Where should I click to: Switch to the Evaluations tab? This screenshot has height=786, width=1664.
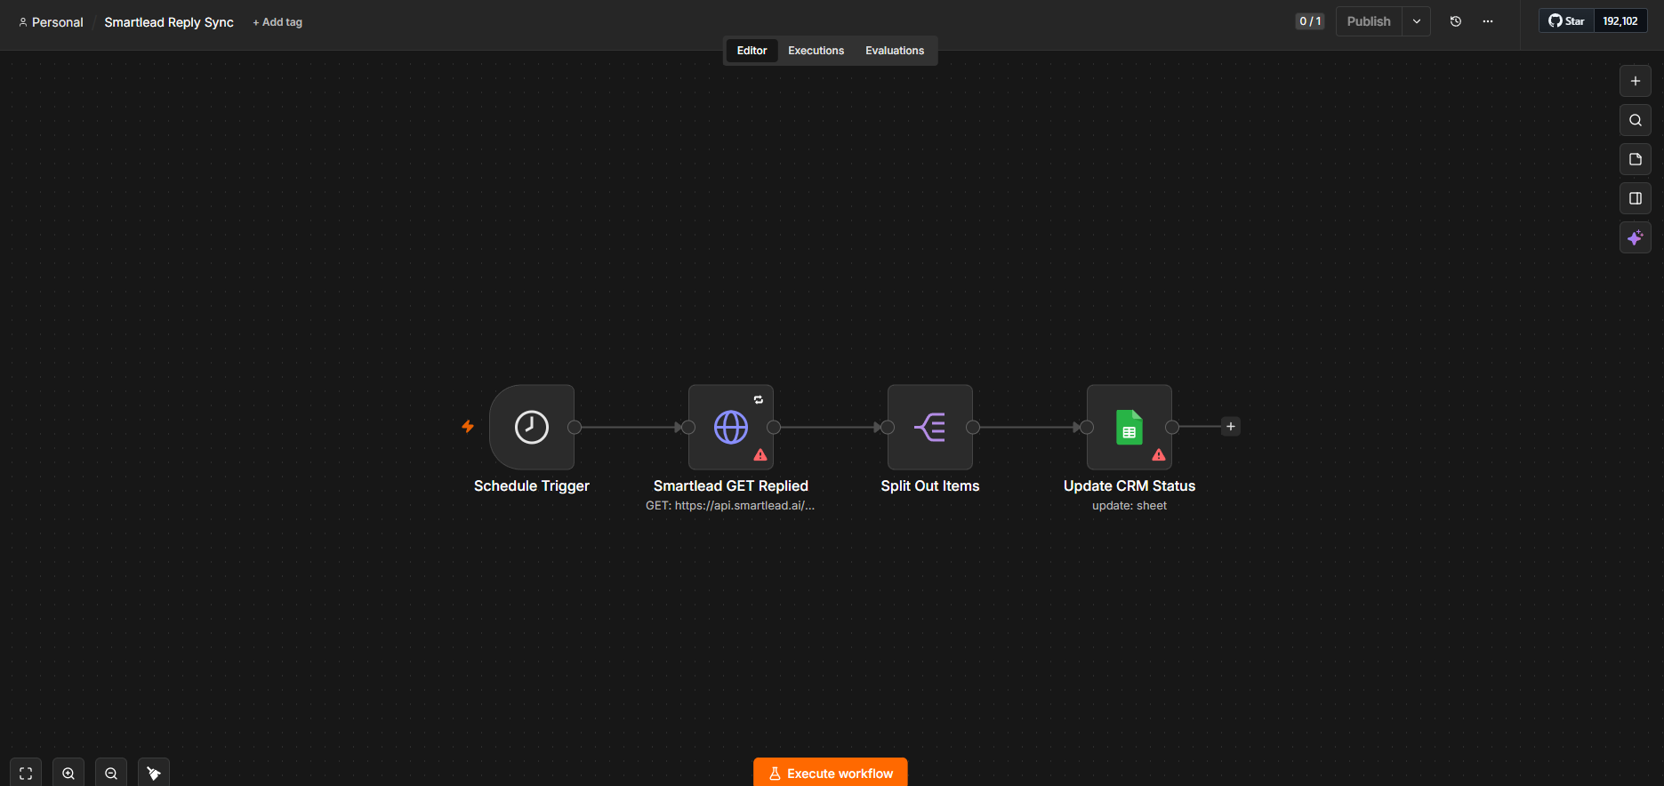pyautogui.click(x=895, y=51)
